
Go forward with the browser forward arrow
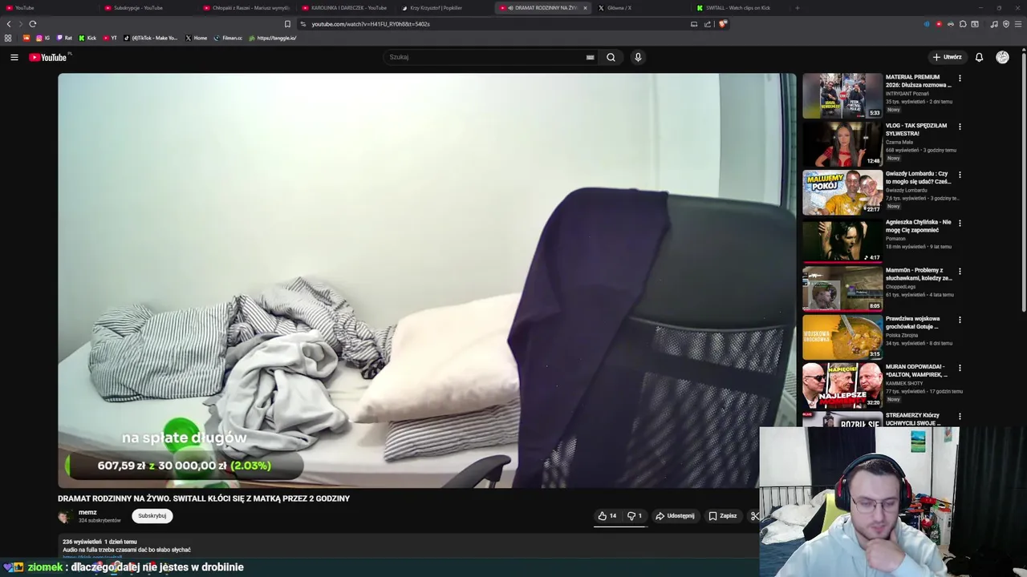click(21, 24)
